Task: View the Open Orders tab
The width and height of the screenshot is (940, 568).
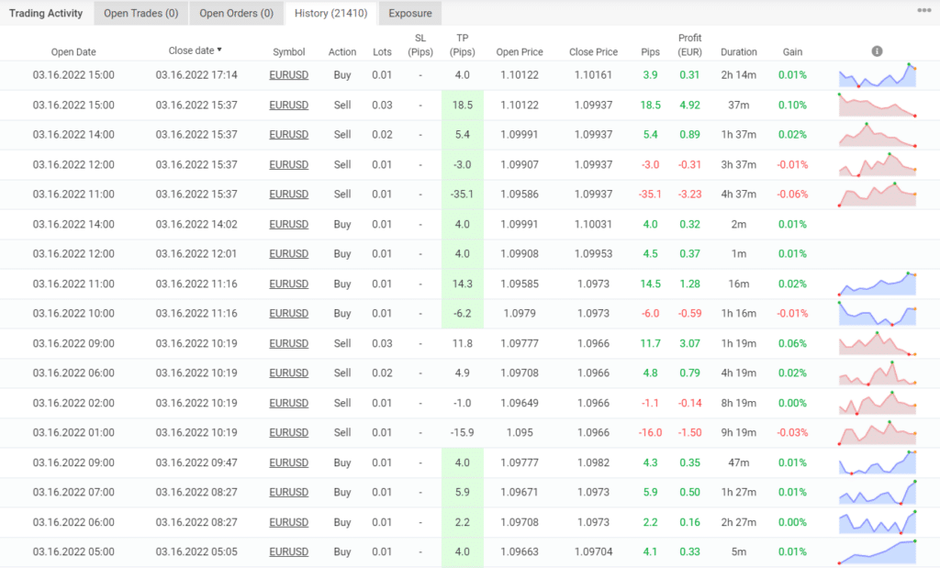Action: 237,13
